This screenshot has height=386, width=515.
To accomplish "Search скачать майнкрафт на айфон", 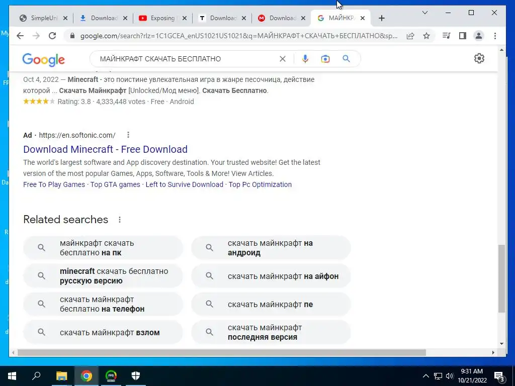I will (x=271, y=276).
